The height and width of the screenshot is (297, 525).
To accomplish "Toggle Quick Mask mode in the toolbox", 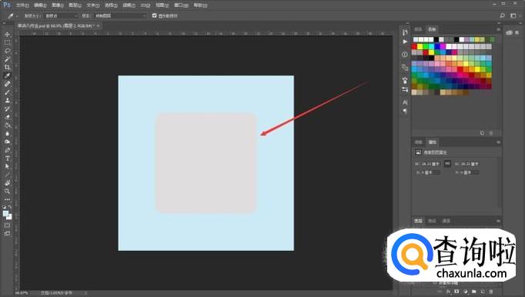I will click(8, 225).
